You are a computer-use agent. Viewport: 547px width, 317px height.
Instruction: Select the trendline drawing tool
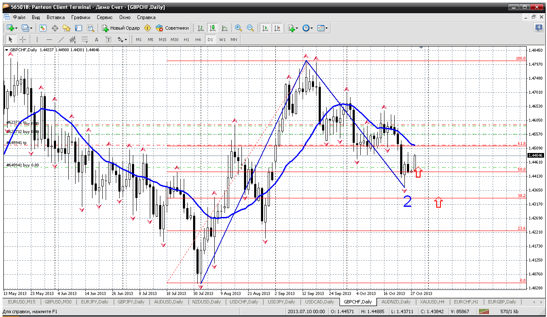click(x=61, y=39)
